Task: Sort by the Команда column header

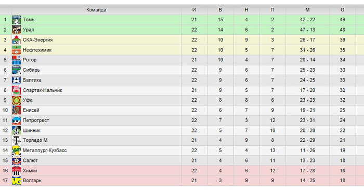Action: [x=96, y=10]
